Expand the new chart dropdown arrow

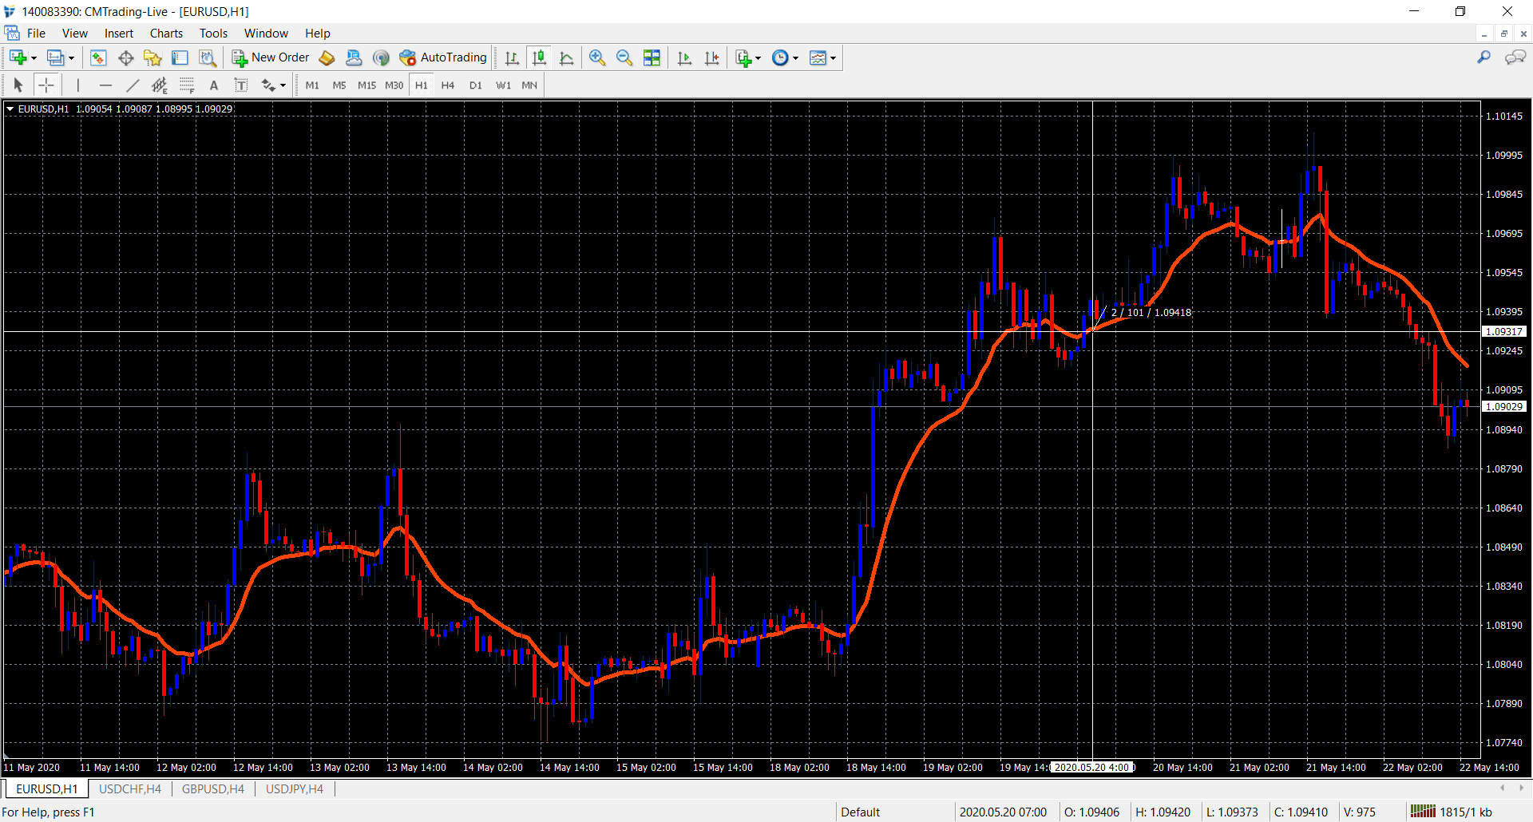pyautogui.click(x=34, y=58)
